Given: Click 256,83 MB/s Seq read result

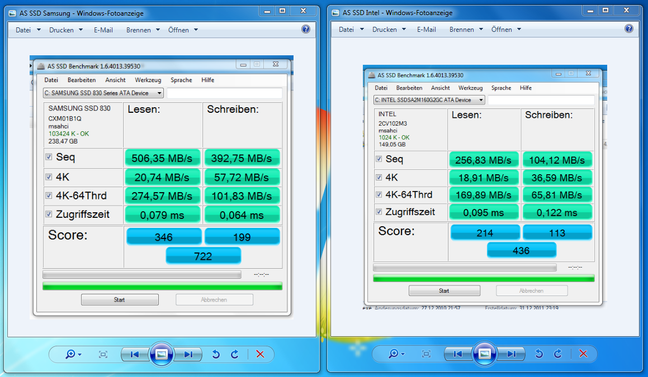Looking at the screenshot, I should (x=484, y=160).
